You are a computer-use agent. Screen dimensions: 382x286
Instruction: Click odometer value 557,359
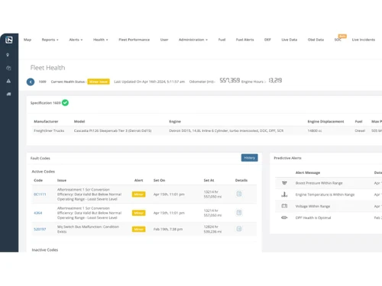(x=230, y=81)
